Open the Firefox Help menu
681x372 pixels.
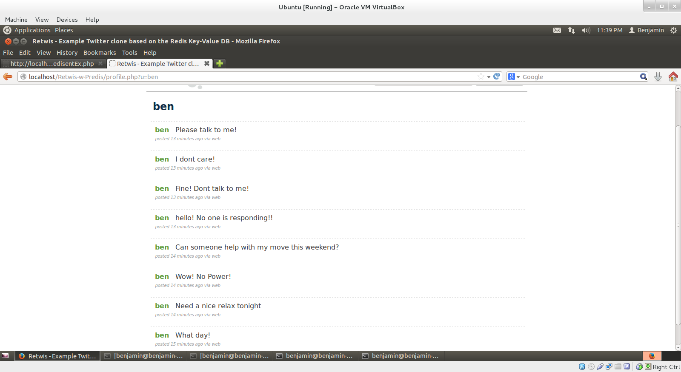coord(150,53)
